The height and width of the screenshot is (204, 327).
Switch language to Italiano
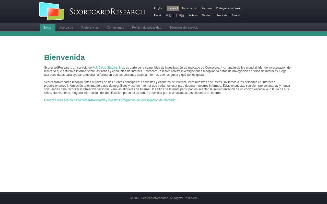tap(193, 15)
